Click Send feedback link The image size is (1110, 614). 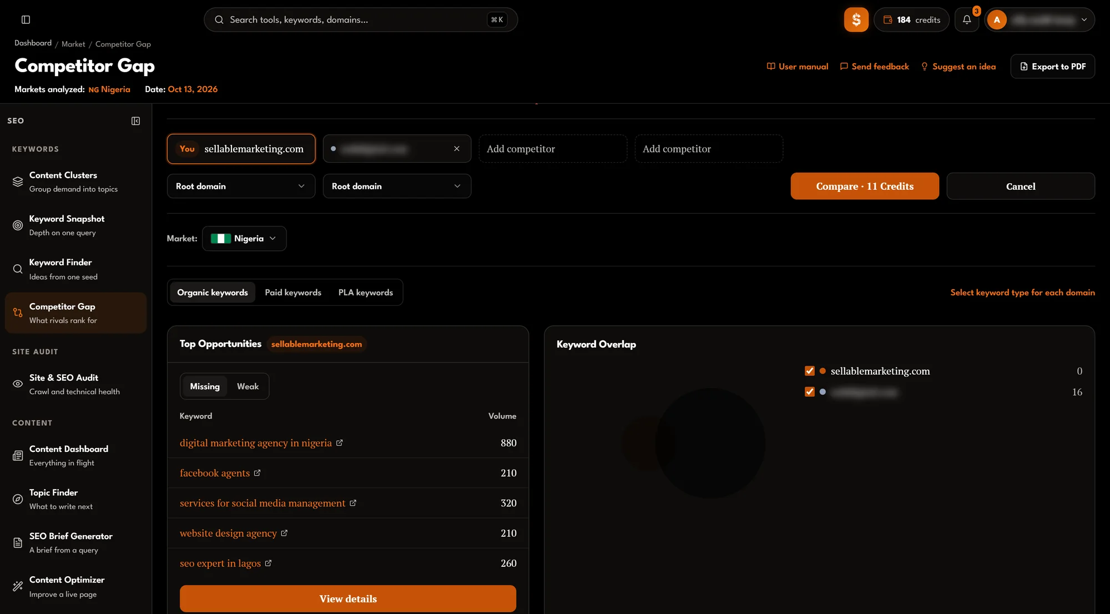coord(875,67)
